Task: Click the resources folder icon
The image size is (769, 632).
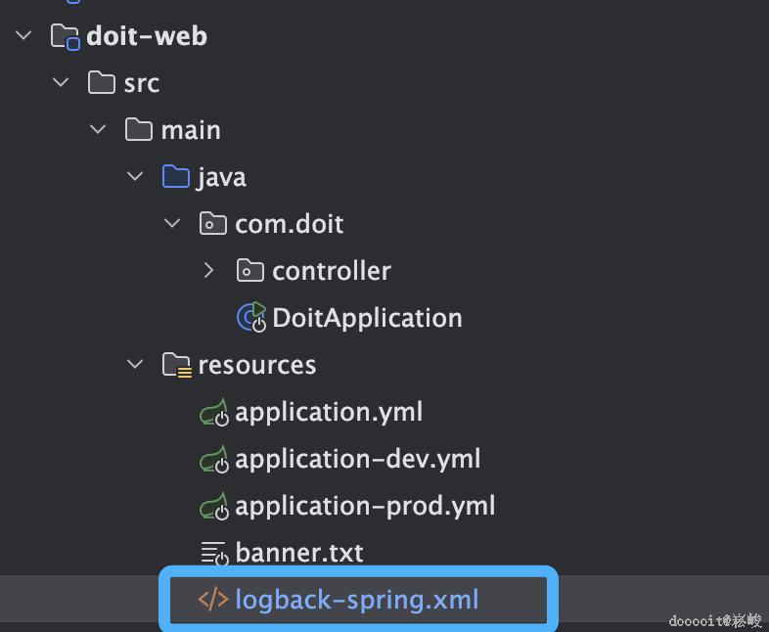Action: pyautogui.click(x=176, y=365)
